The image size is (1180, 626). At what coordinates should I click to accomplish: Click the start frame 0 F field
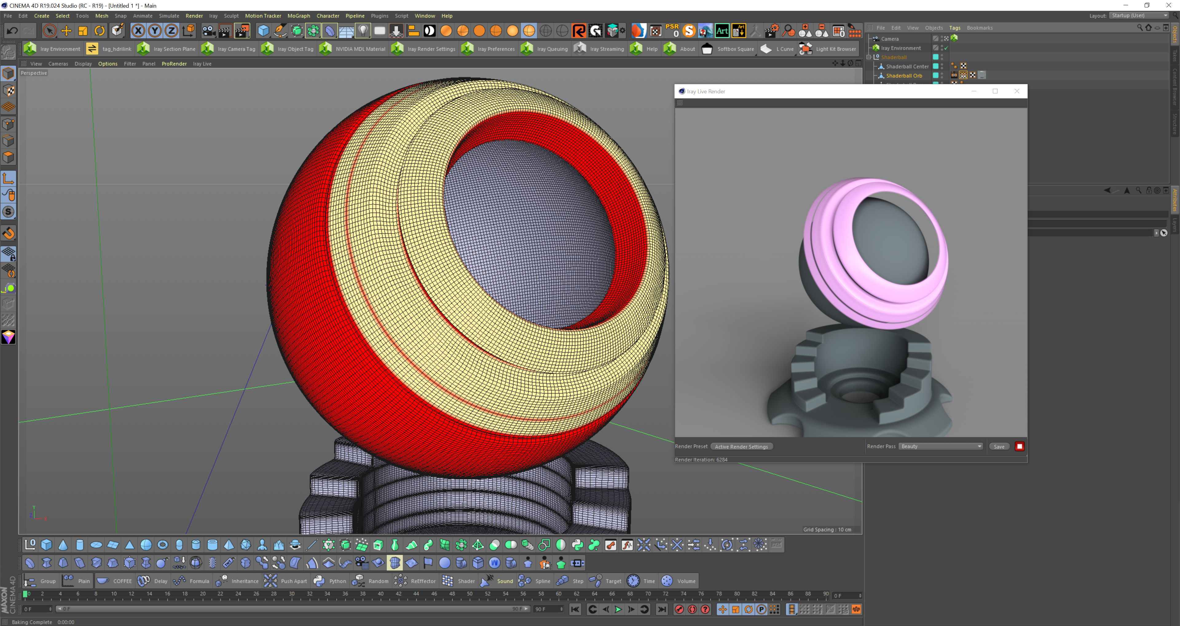pyautogui.click(x=37, y=609)
